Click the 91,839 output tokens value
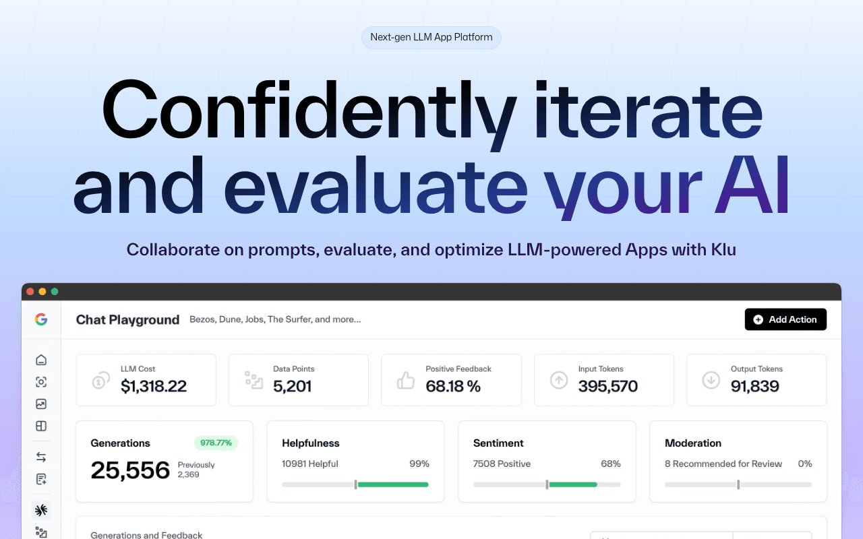This screenshot has width=863, height=539. pos(755,386)
